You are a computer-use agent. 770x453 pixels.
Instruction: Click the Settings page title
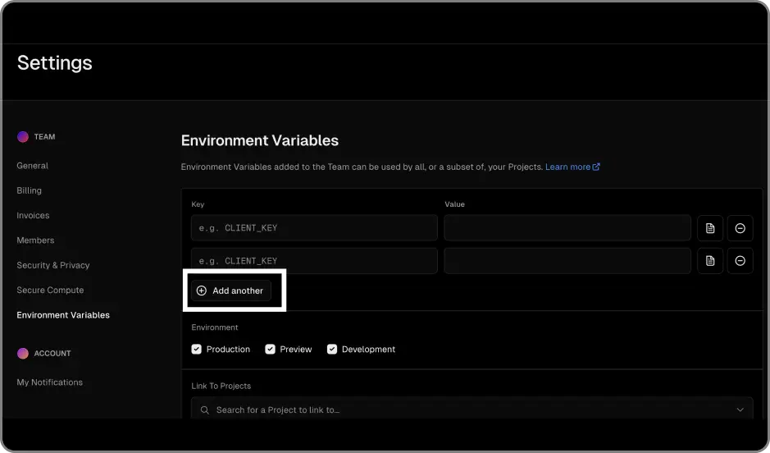[x=54, y=63]
